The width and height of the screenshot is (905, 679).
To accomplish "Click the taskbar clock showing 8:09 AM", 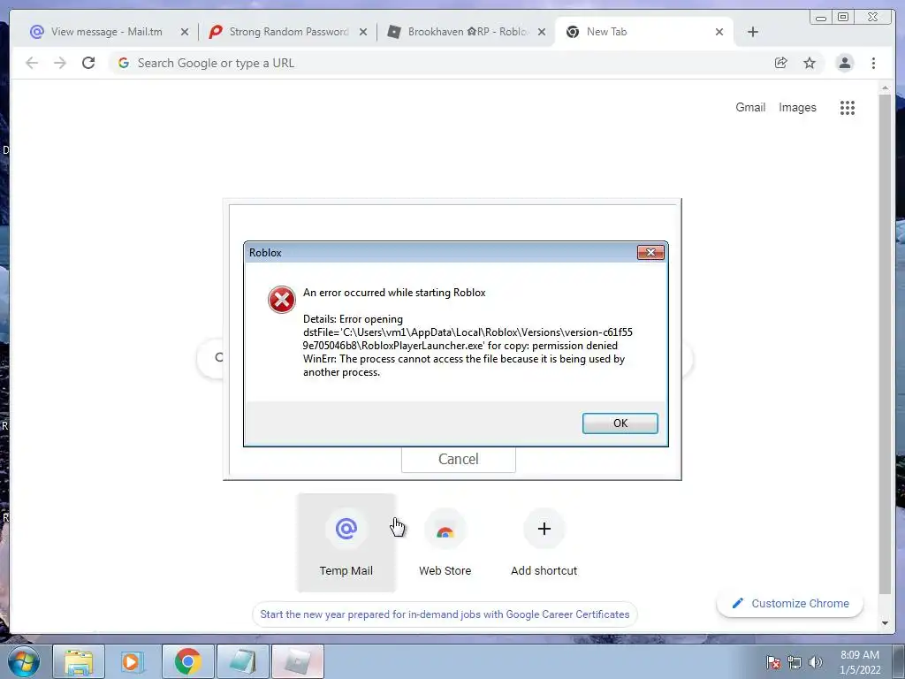I will pyautogui.click(x=859, y=662).
